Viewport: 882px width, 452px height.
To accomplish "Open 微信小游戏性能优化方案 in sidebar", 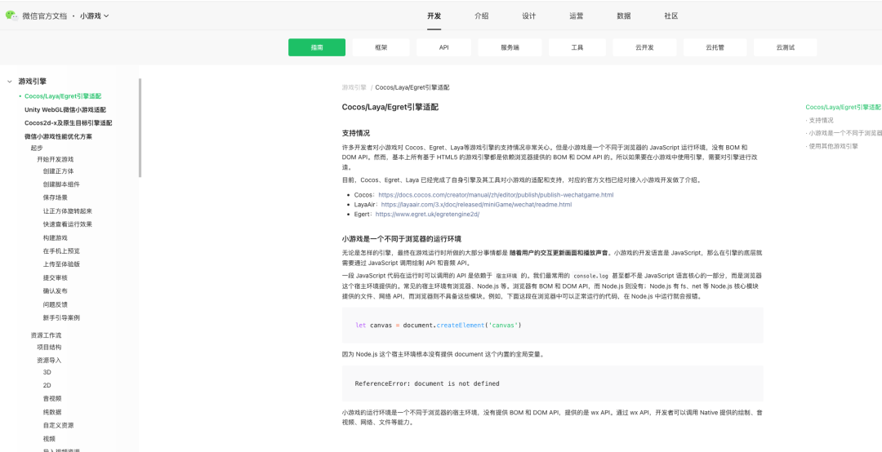I will tap(58, 136).
